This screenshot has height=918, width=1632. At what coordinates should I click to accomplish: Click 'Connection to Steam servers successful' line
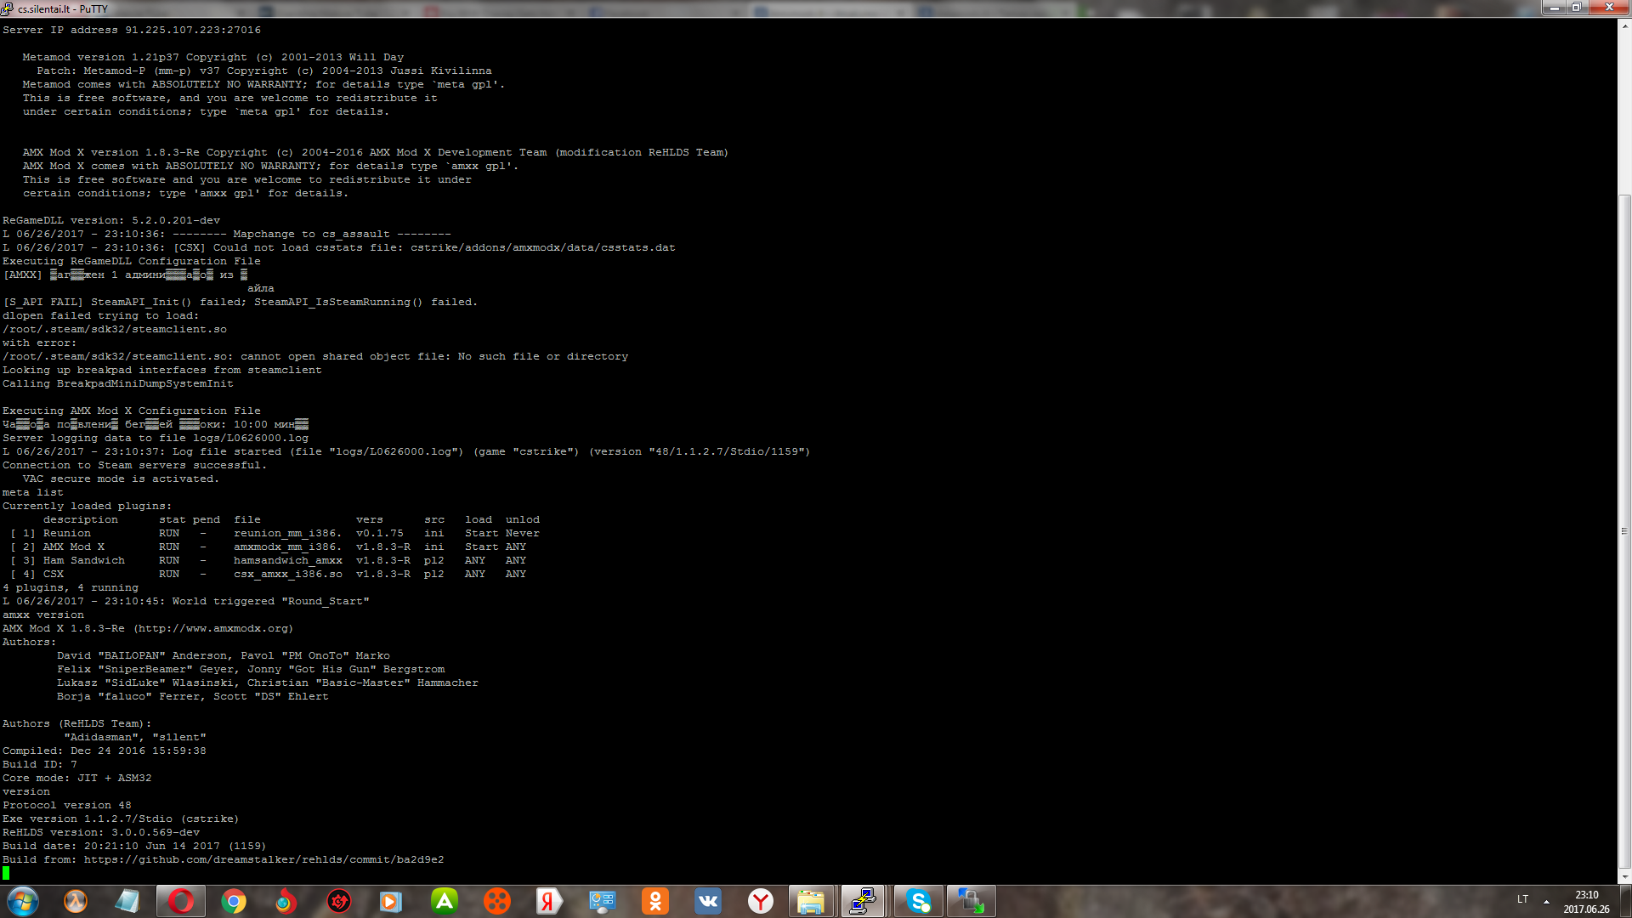(134, 465)
